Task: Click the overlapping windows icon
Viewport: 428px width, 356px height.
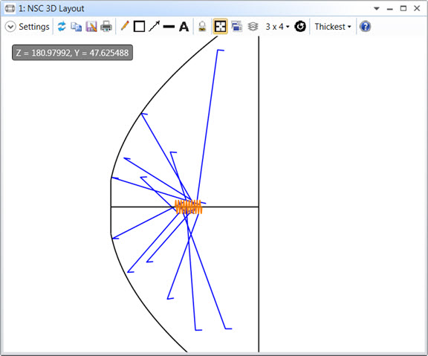Action: (x=236, y=27)
